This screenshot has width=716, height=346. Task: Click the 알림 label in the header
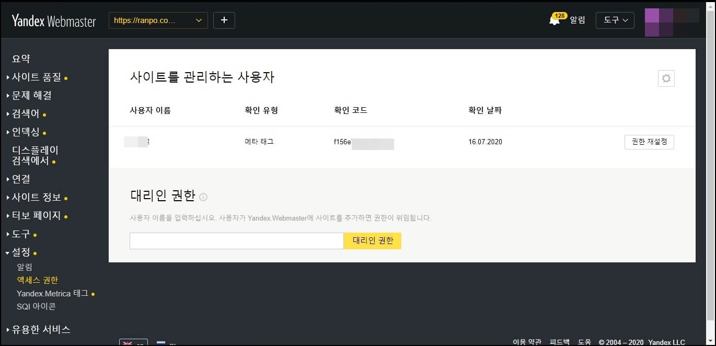tap(578, 20)
